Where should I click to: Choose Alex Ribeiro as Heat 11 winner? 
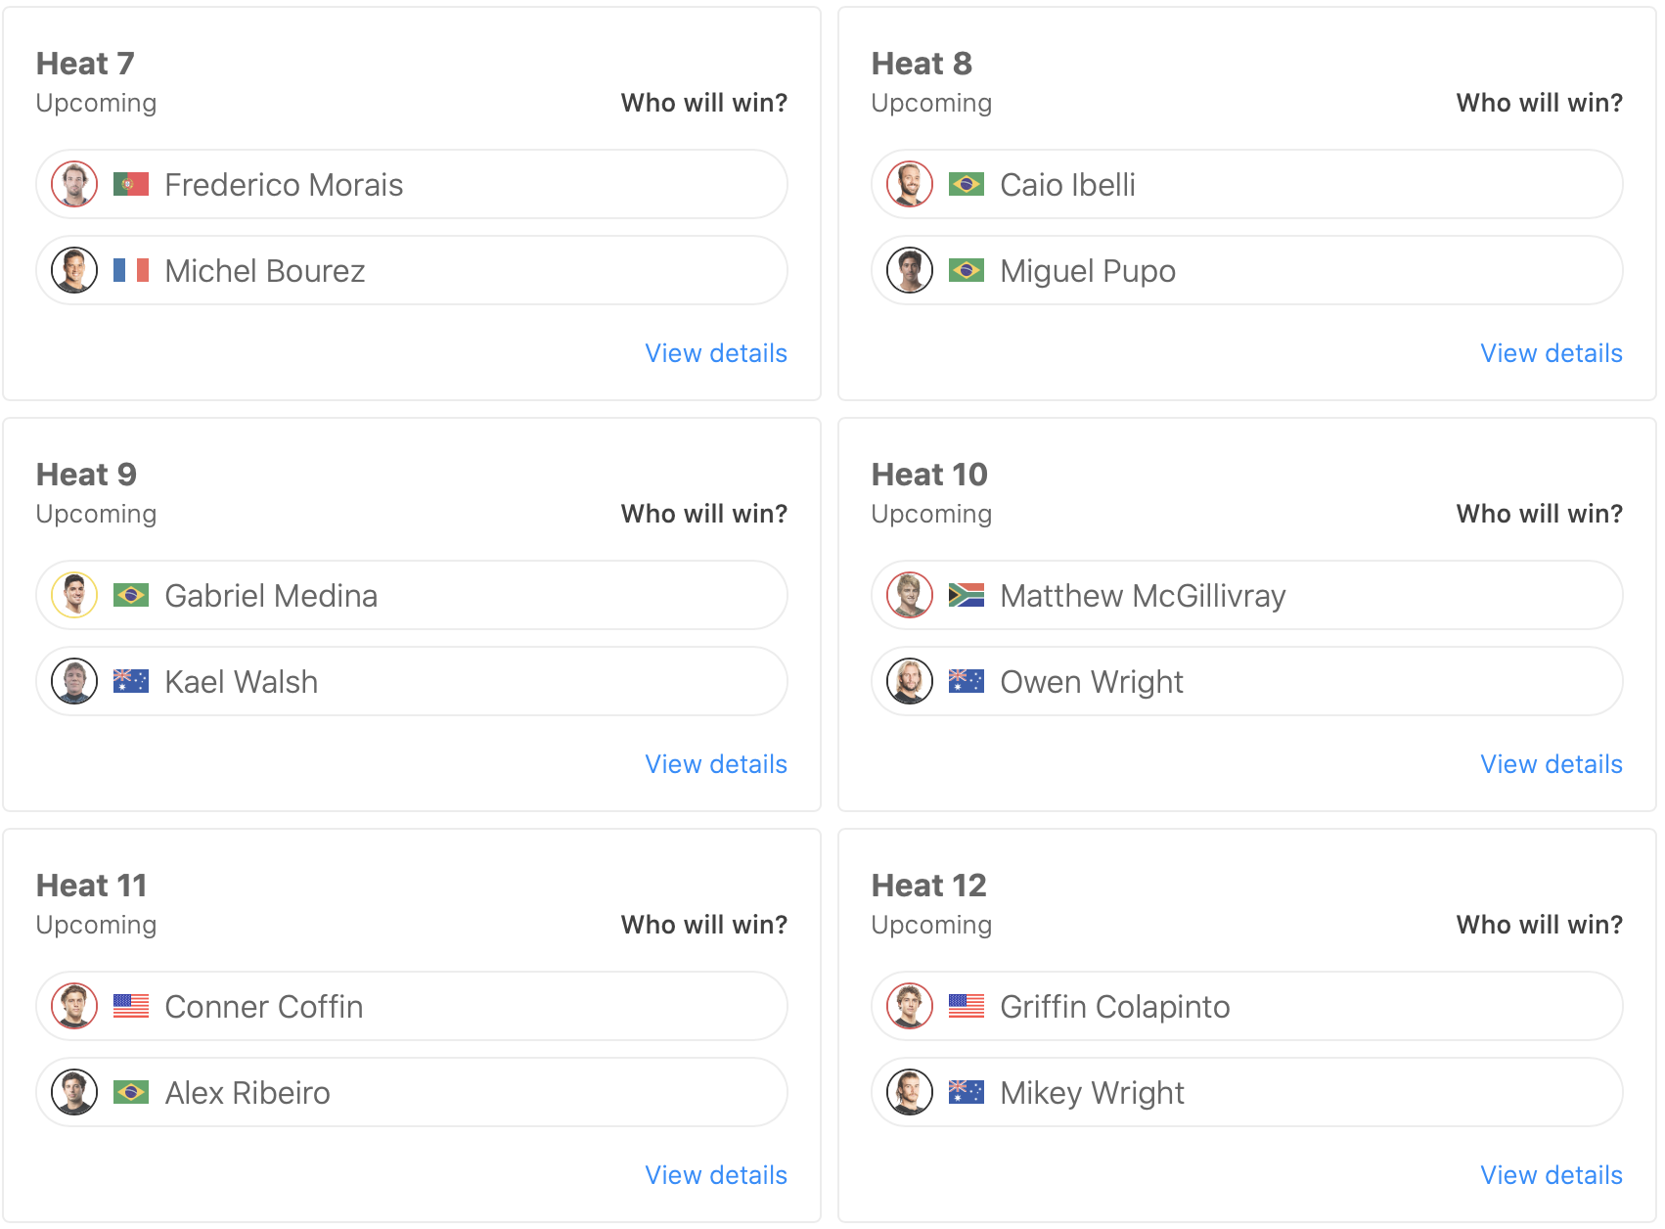click(411, 1092)
